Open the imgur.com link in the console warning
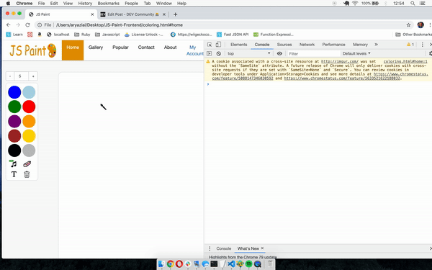 [340, 61]
